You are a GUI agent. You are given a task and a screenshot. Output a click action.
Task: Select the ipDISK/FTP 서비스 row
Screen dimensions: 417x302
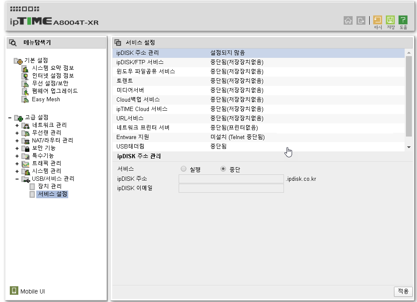(258, 62)
